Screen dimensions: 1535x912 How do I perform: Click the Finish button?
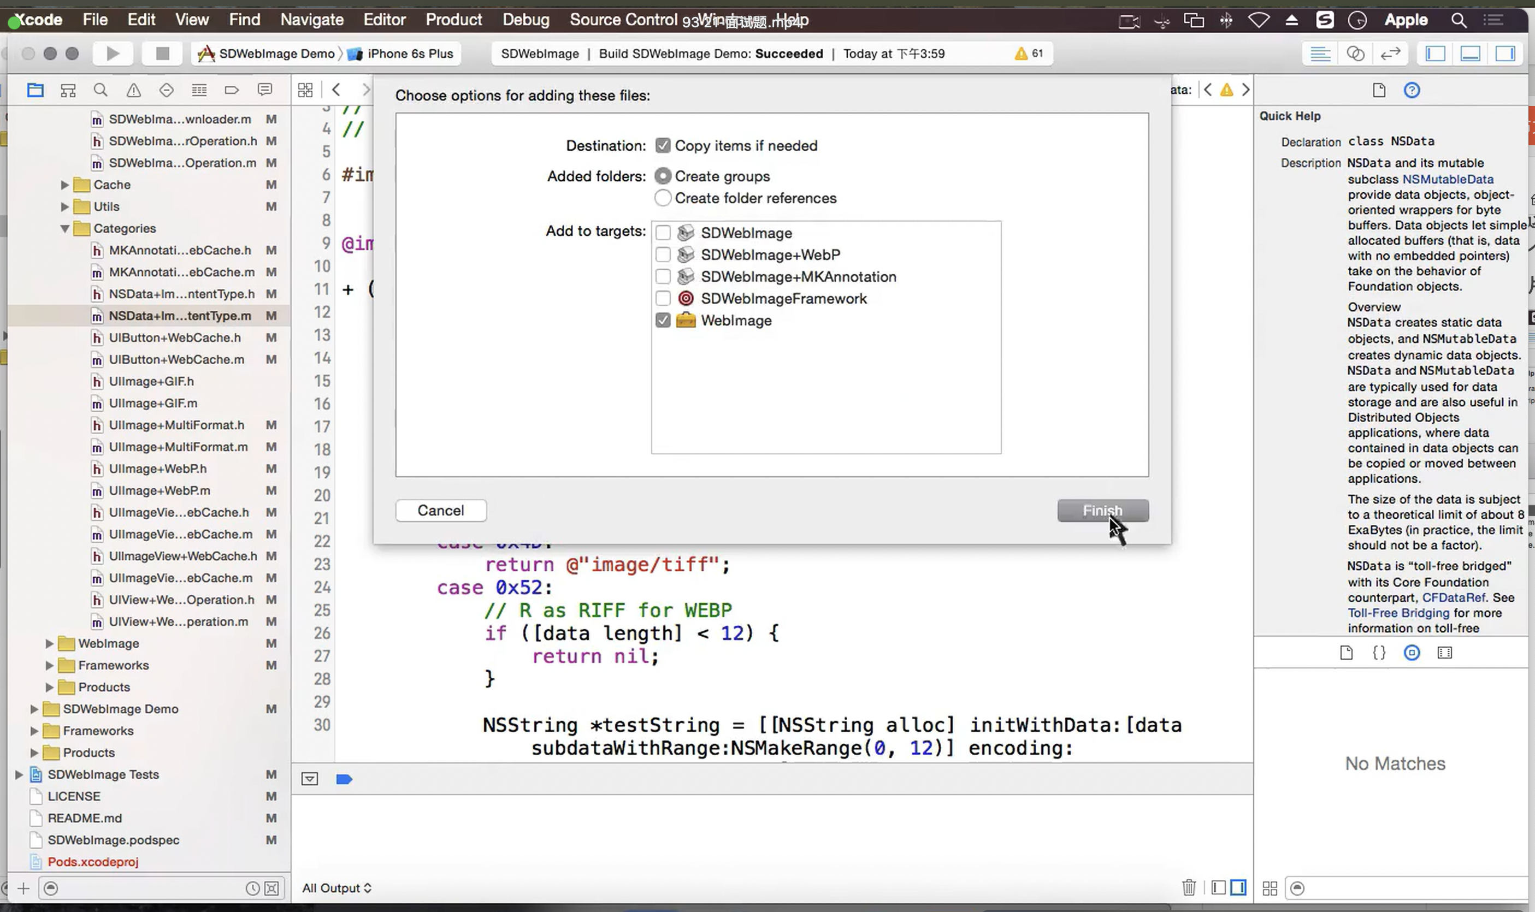point(1102,510)
